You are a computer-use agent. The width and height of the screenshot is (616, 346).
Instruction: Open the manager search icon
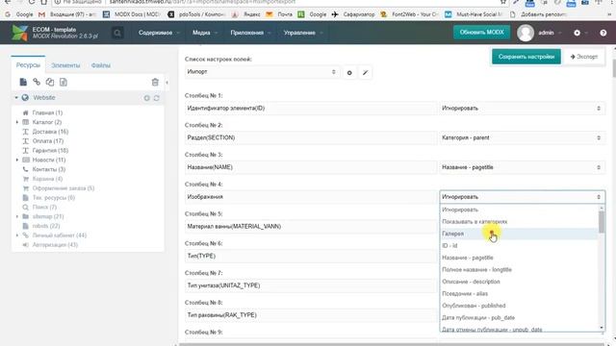(x=117, y=33)
